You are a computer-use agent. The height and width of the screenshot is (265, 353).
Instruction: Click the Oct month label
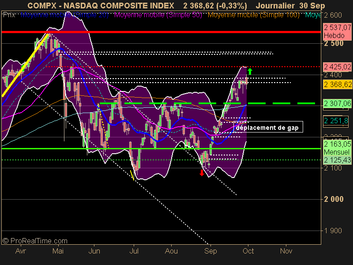(x=248, y=251)
